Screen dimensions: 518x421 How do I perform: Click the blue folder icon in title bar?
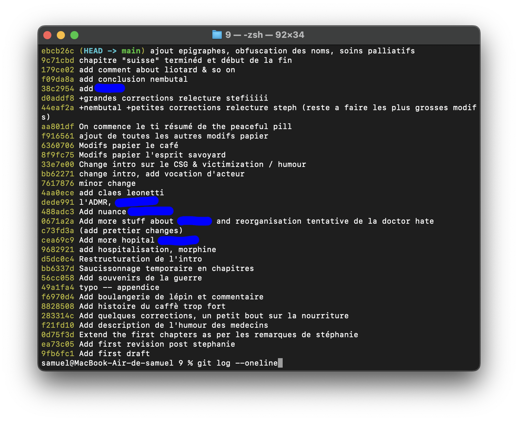pos(217,35)
